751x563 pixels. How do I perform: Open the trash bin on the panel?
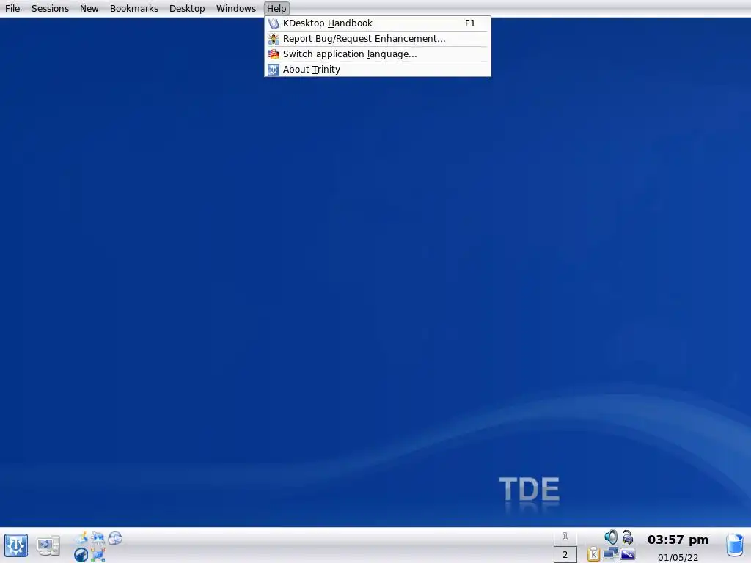[x=735, y=545]
